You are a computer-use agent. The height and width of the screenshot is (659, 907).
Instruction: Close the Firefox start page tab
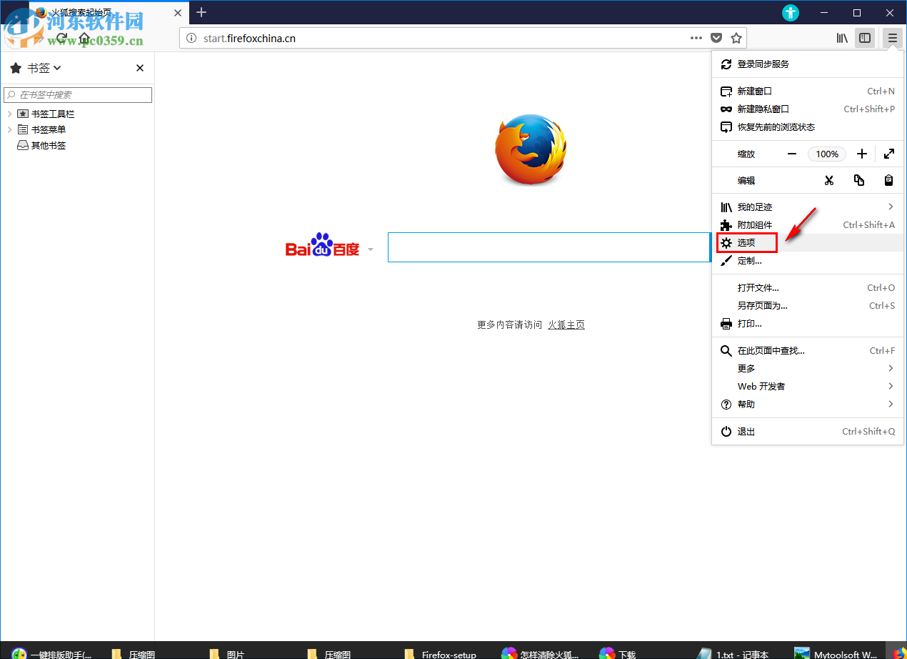click(178, 12)
